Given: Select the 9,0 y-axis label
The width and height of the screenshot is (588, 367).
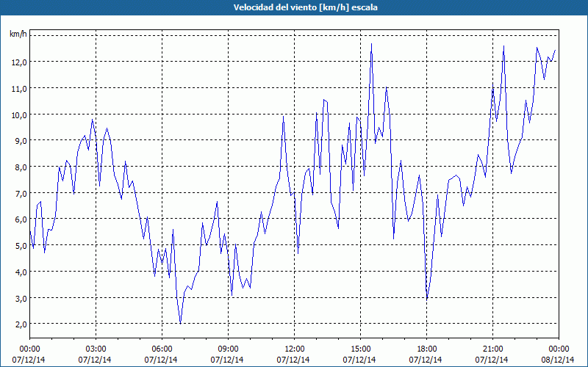Looking at the screenshot, I should click(21, 141).
